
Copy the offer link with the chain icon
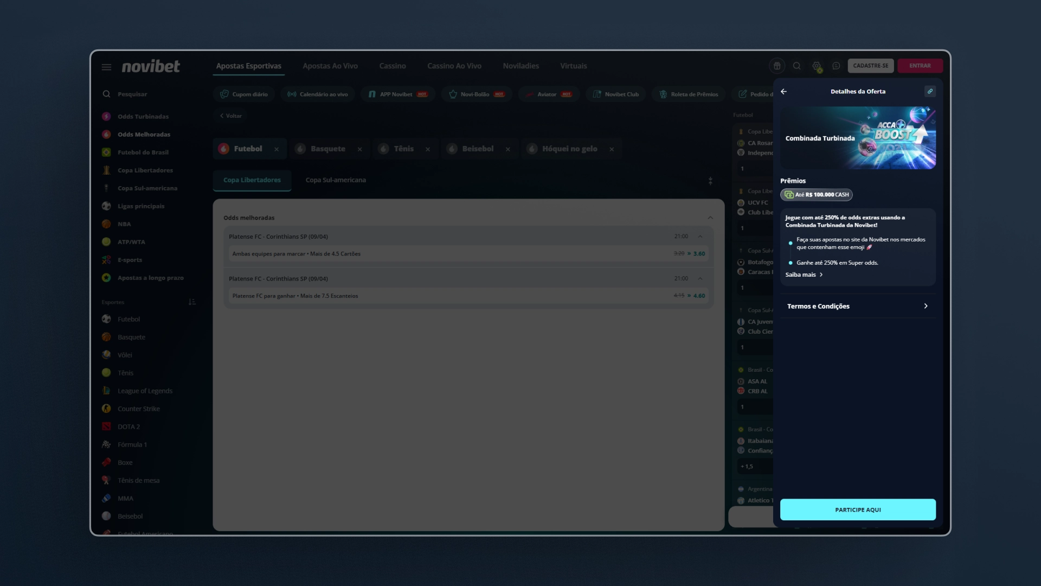[x=930, y=91]
